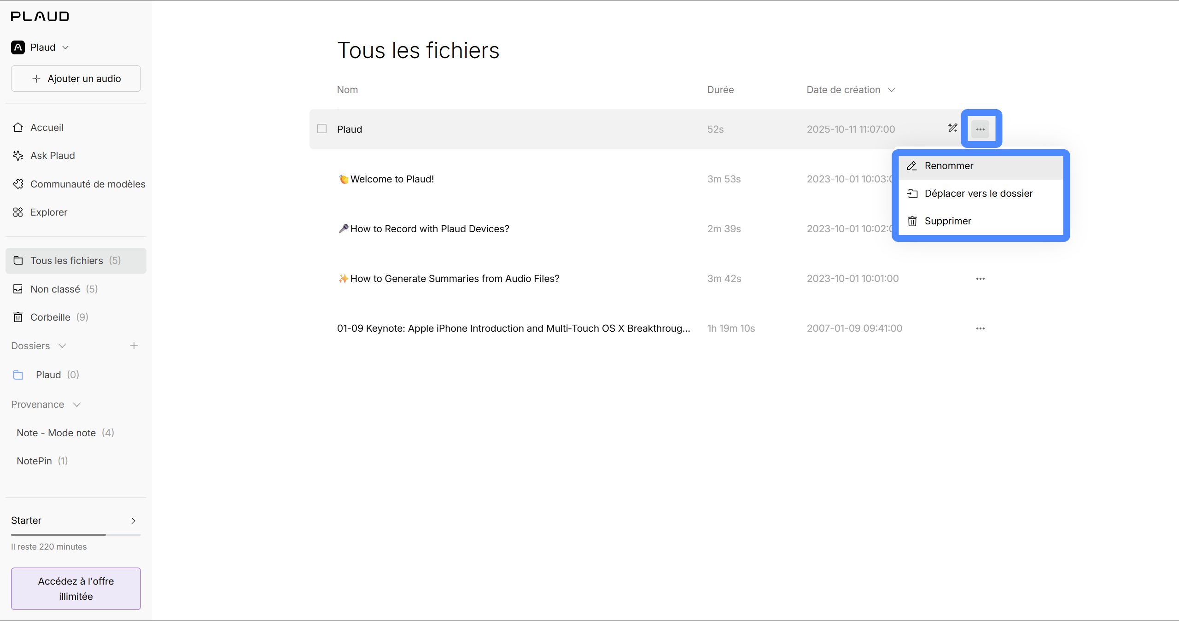
Task: Click the Non classé inbox icon
Action: tap(18, 289)
